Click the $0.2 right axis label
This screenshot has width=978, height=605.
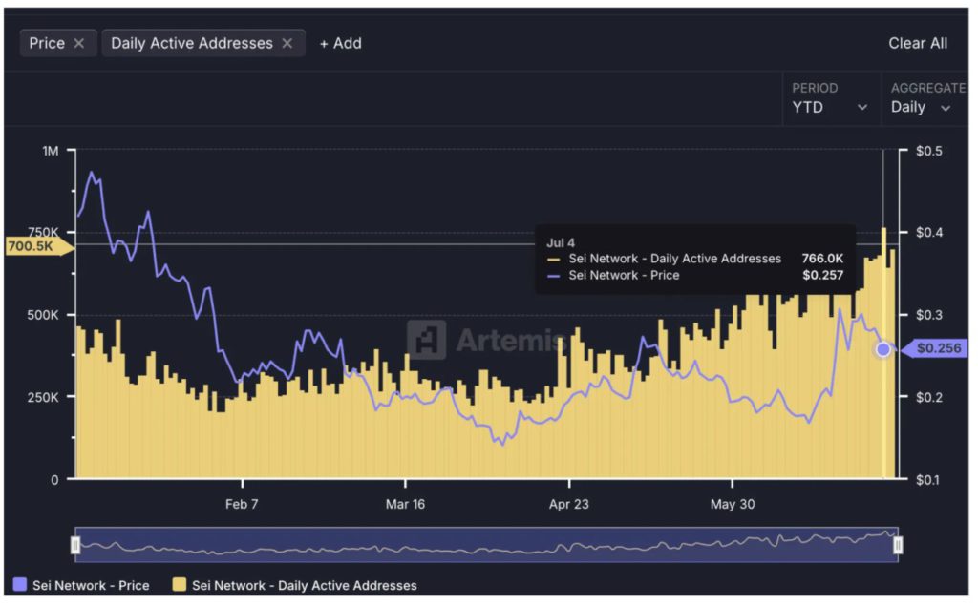928,397
